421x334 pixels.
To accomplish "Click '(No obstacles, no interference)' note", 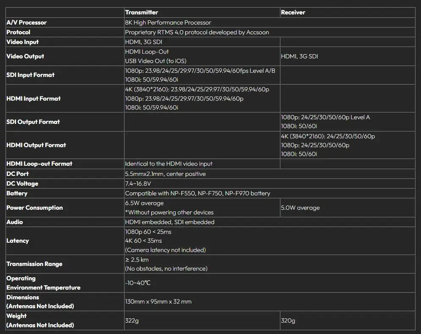I will [x=166, y=268].
